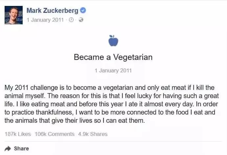Click the Share button label

click(21, 149)
